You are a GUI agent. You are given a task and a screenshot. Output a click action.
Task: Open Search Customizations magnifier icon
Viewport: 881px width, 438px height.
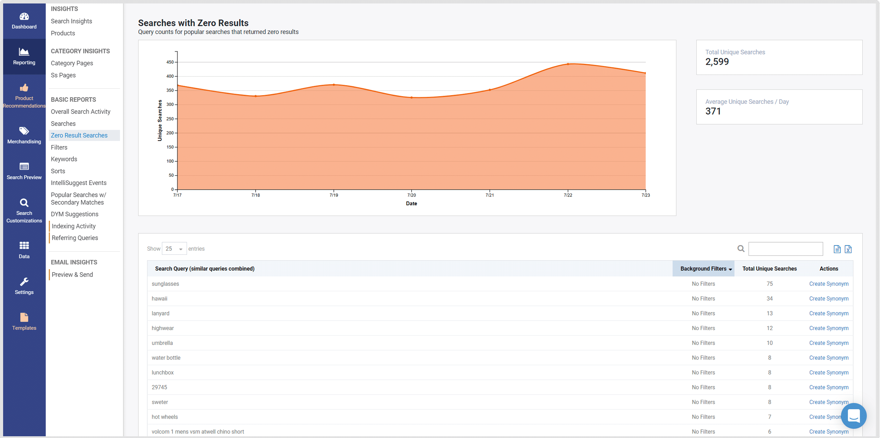24,202
